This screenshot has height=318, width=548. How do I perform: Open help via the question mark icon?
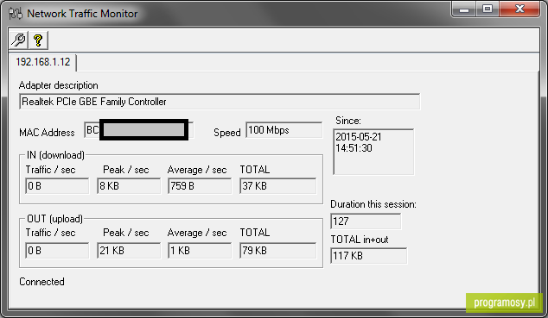click(x=38, y=40)
